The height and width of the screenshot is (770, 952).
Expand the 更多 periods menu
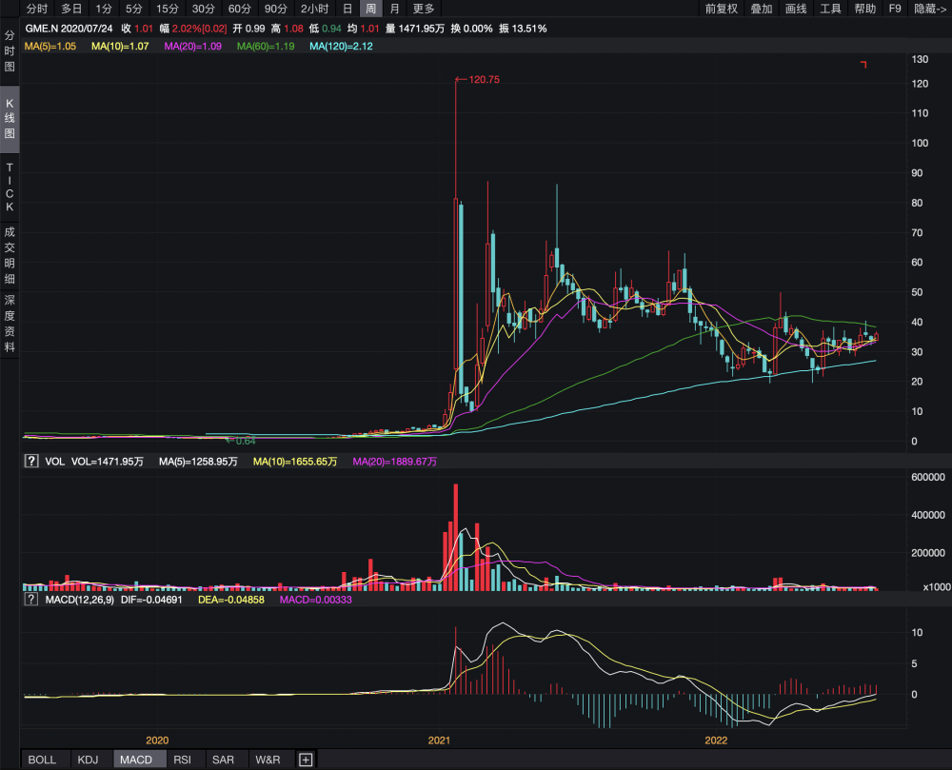424,9
